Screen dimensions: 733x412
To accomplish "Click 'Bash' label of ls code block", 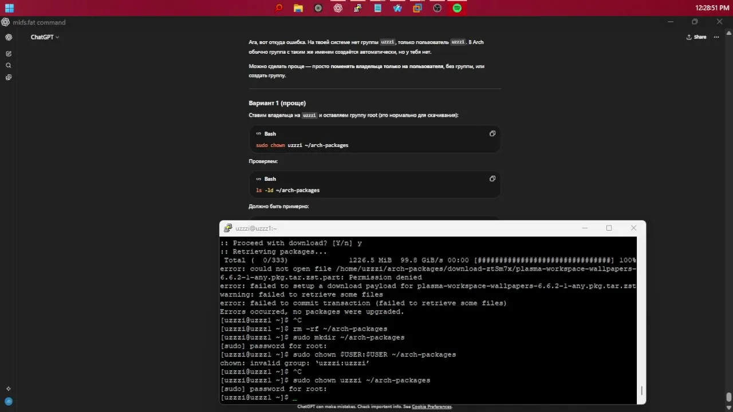I will point(270,179).
